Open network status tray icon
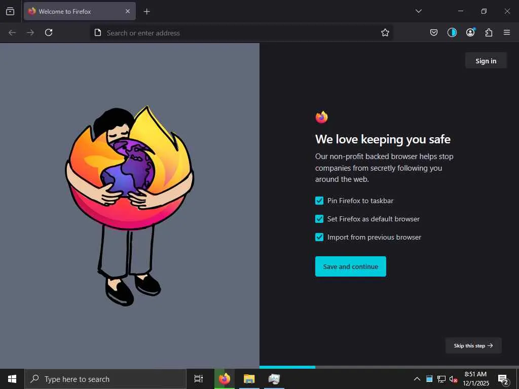 pyautogui.click(x=441, y=379)
